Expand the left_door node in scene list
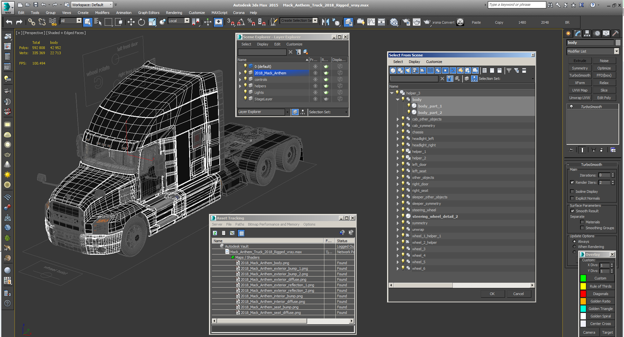 pyautogui.click(x=397, y=165)
